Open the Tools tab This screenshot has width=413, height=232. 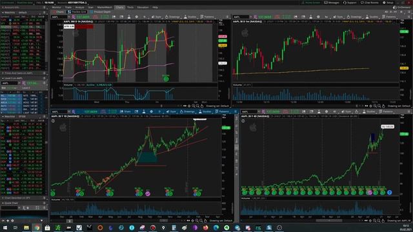[130, 7]
